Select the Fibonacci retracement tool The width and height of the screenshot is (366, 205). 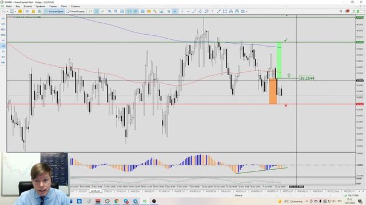206,11
